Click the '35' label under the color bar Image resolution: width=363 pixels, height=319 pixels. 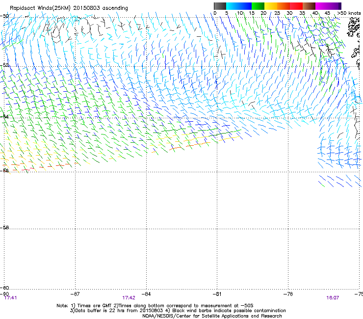pos(302,13)
